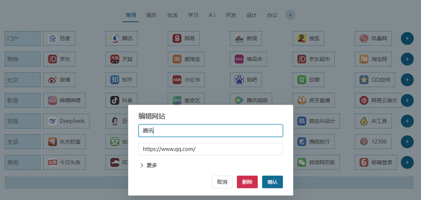Open the 抖音 icon
The height and width of the screenshot is (200, 421).
(115, 100)
